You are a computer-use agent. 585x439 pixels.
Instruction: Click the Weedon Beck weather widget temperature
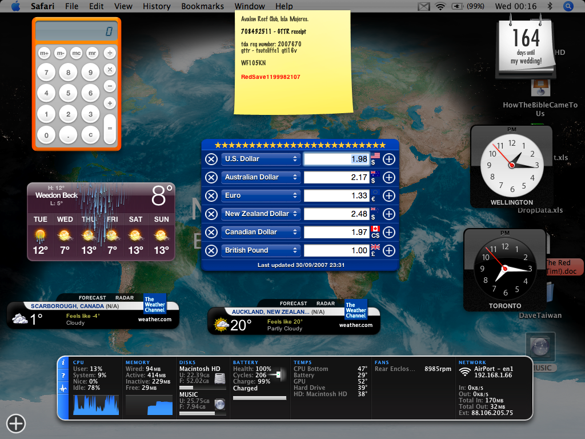161,195
